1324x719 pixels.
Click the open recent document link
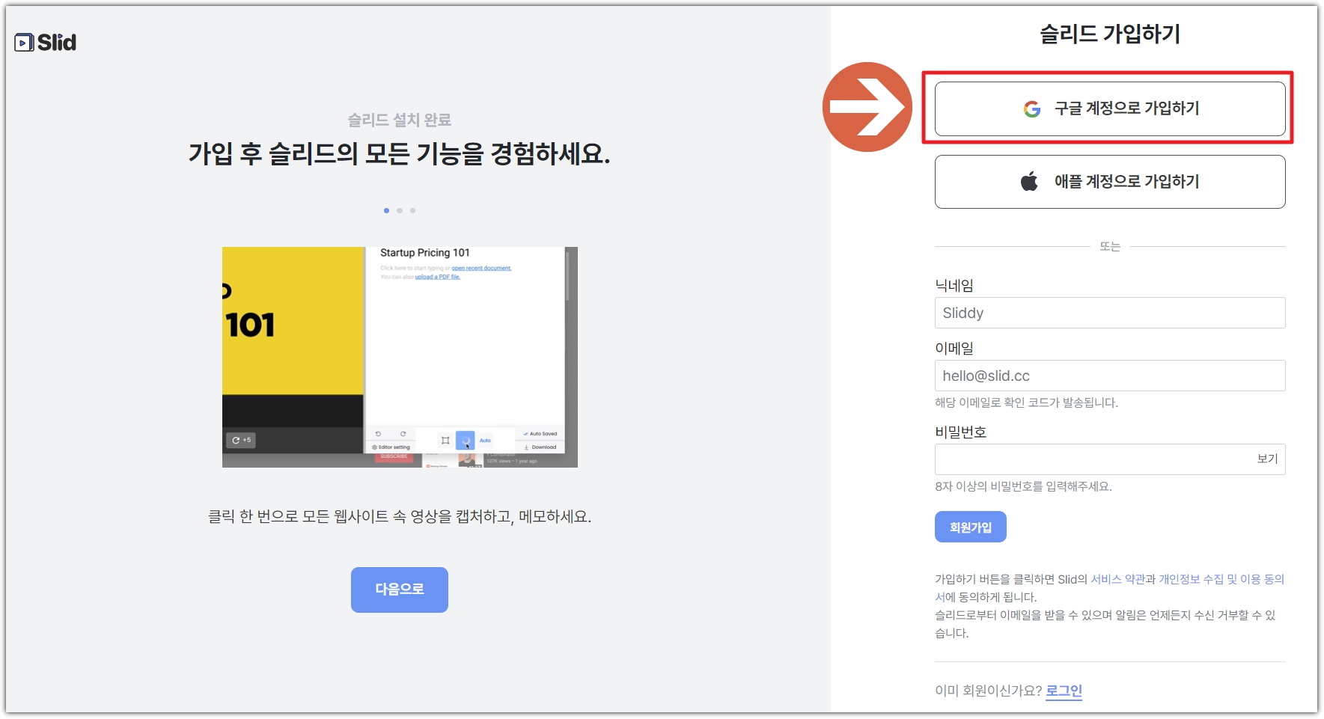pos(481,268)
